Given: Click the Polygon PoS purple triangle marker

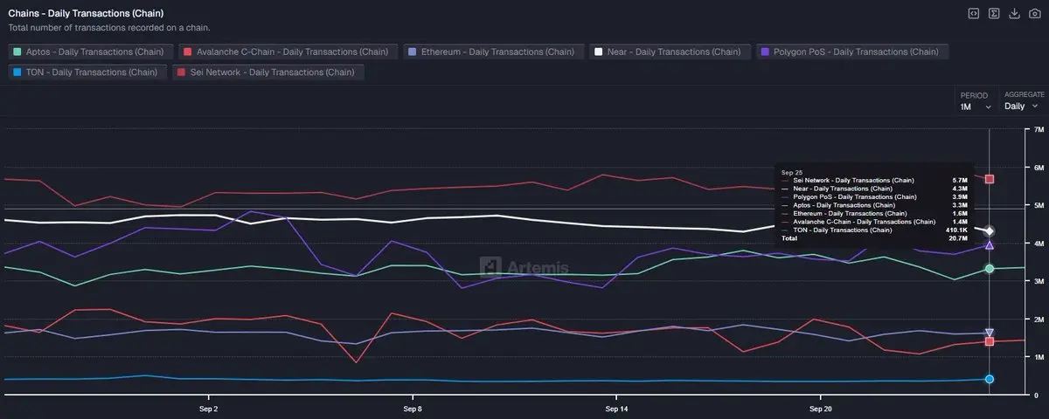Looking at the screenshot, I should (x=989, y=245).
